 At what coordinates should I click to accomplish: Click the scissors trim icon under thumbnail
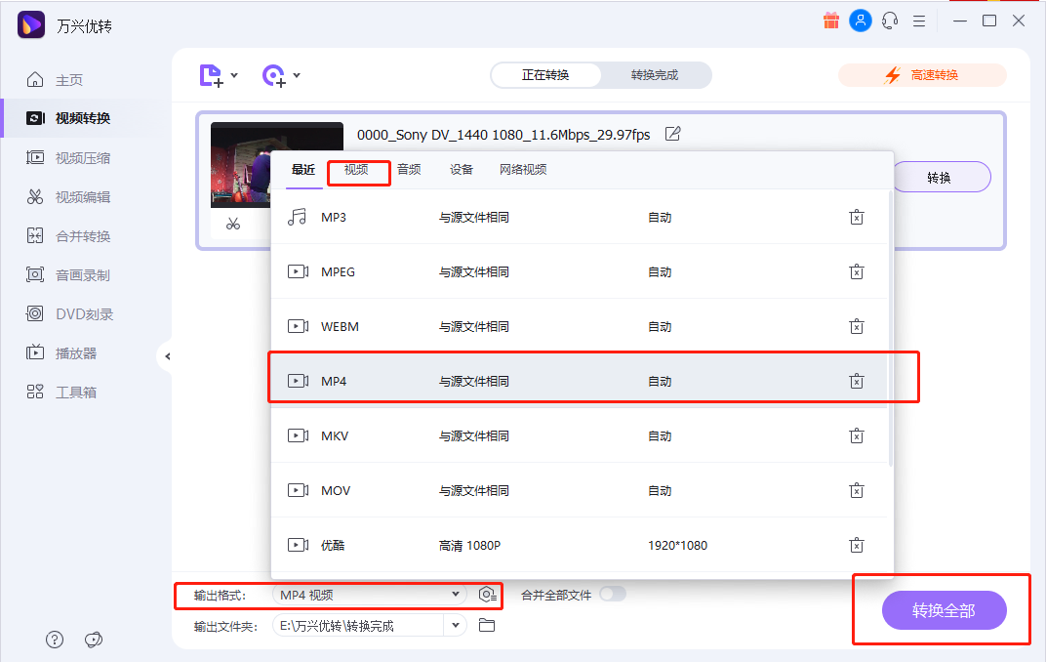[x=232, y=224]
